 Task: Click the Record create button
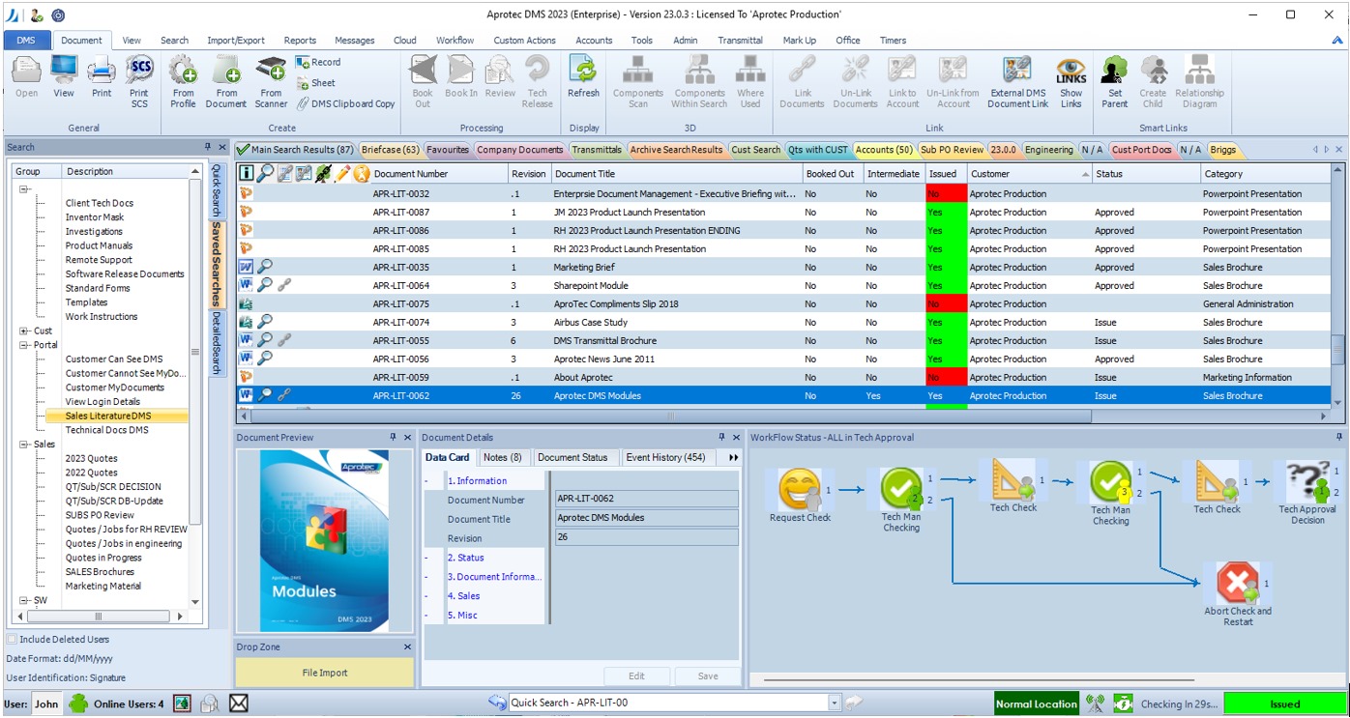coord(318,62)
